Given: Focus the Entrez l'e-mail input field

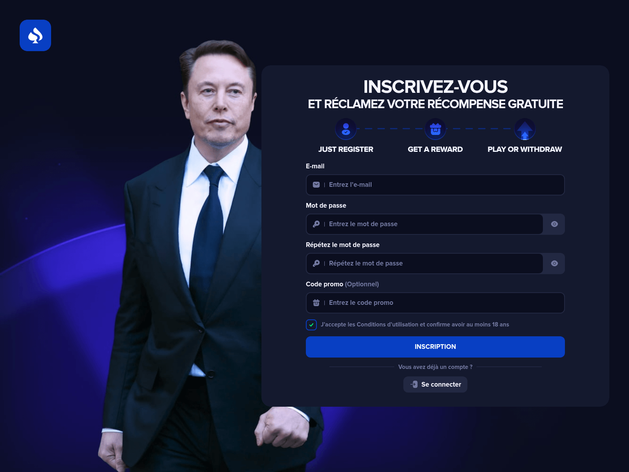Looking at the screenshot, I should pos(435,184).
